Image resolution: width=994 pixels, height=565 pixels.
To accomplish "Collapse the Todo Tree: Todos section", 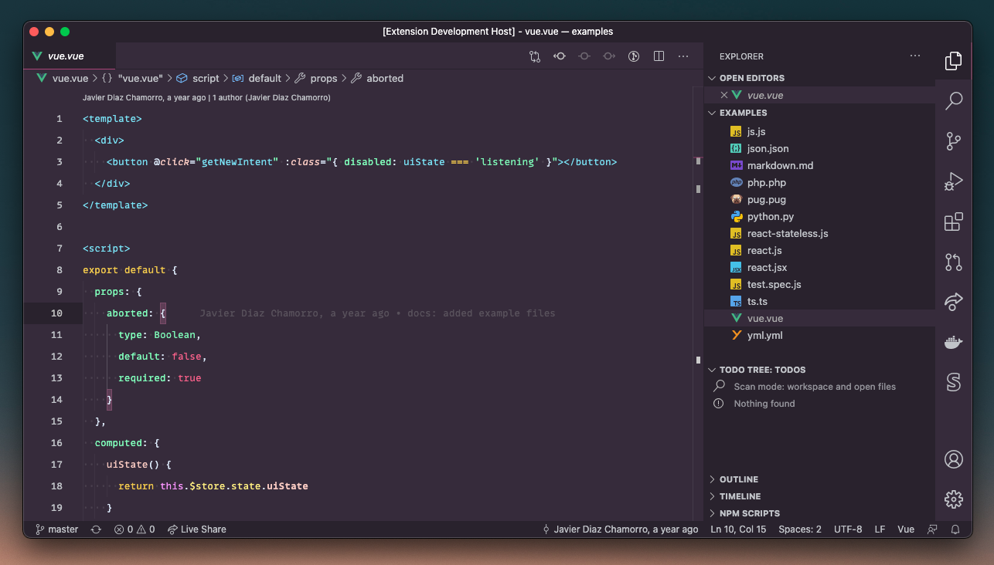I will pyautogui.click(x=819, y=370).
